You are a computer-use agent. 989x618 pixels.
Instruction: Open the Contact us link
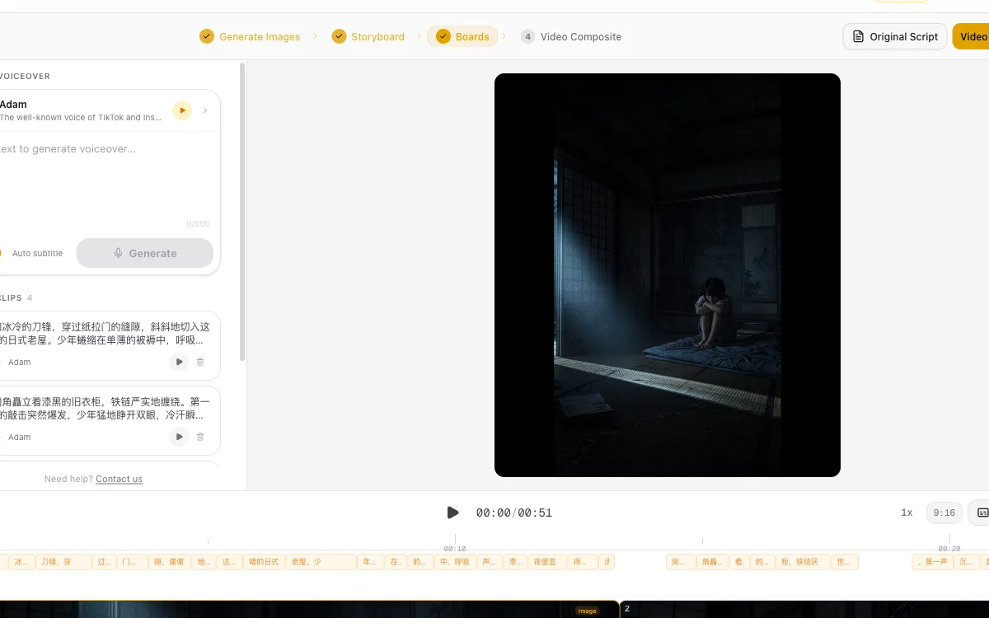(x=119, y=479)
